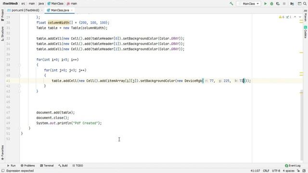Click the run anything window icon
The image size is (308, 173).
click(x=299, y=3)
